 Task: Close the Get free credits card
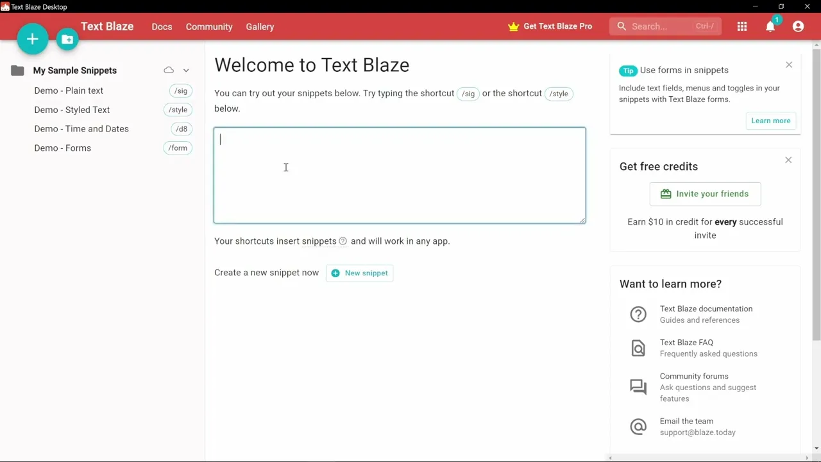tap(788, 160)
